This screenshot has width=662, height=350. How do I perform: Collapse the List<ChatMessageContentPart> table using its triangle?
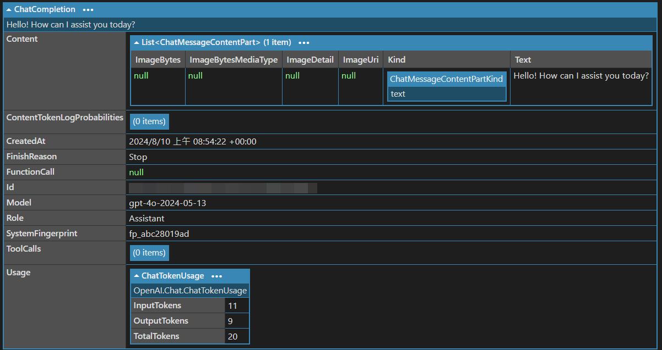click(x=137, y=43)
